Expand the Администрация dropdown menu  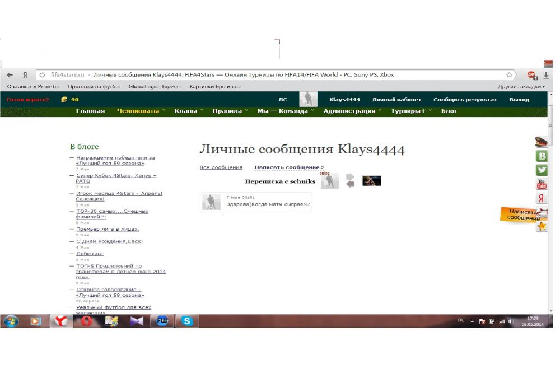pyautogui.click(x=352, y=111)
